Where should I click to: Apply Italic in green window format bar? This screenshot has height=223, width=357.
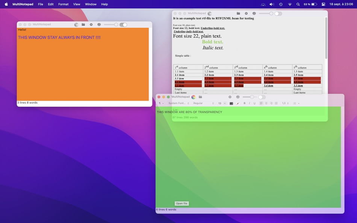pos(250,103)
